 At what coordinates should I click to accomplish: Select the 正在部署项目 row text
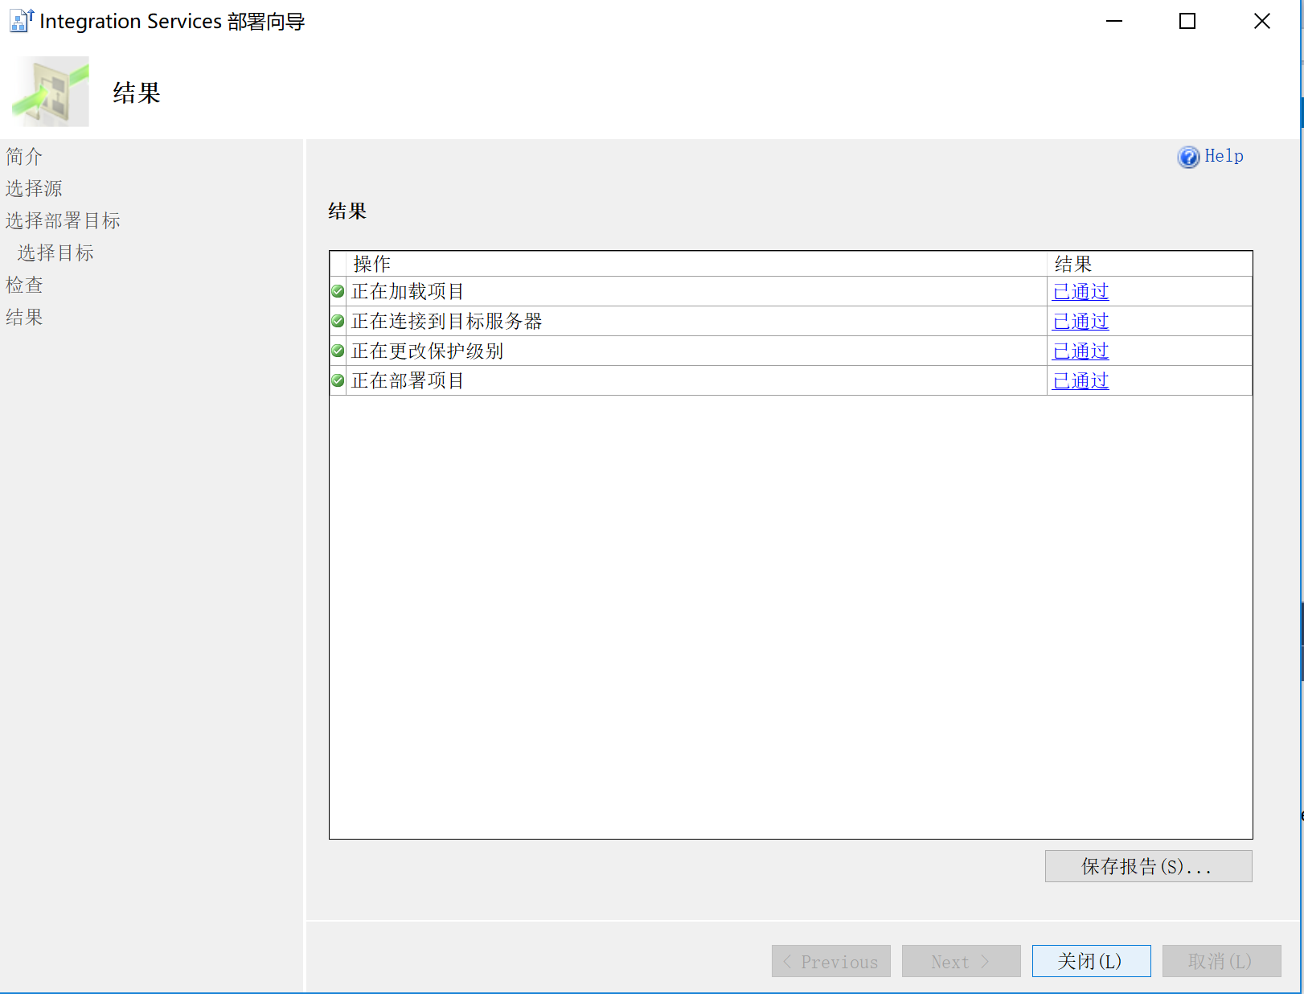click(408, 380)
